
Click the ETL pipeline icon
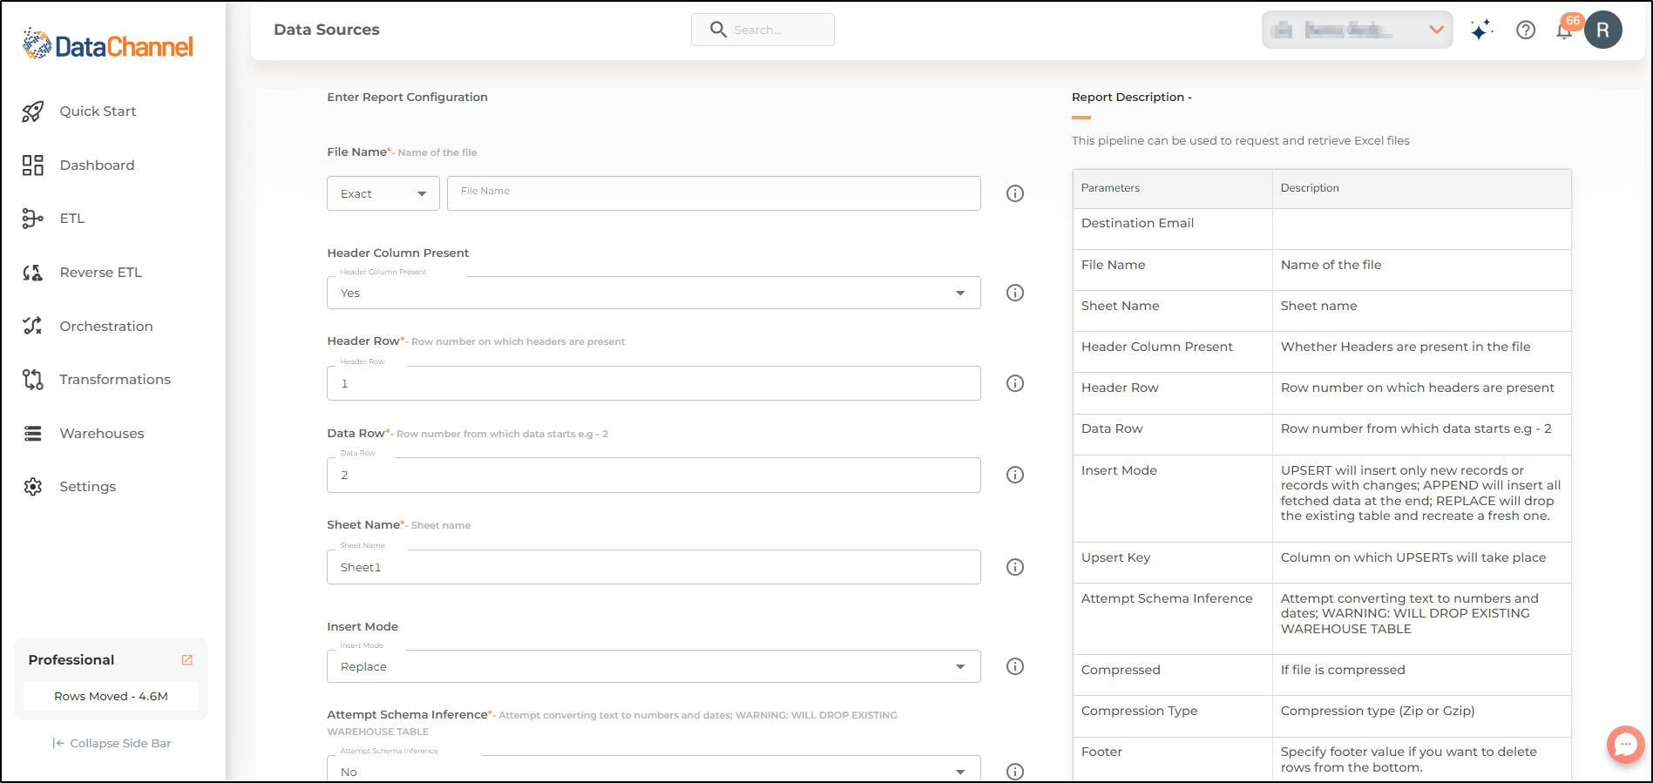tap(32, 219)
